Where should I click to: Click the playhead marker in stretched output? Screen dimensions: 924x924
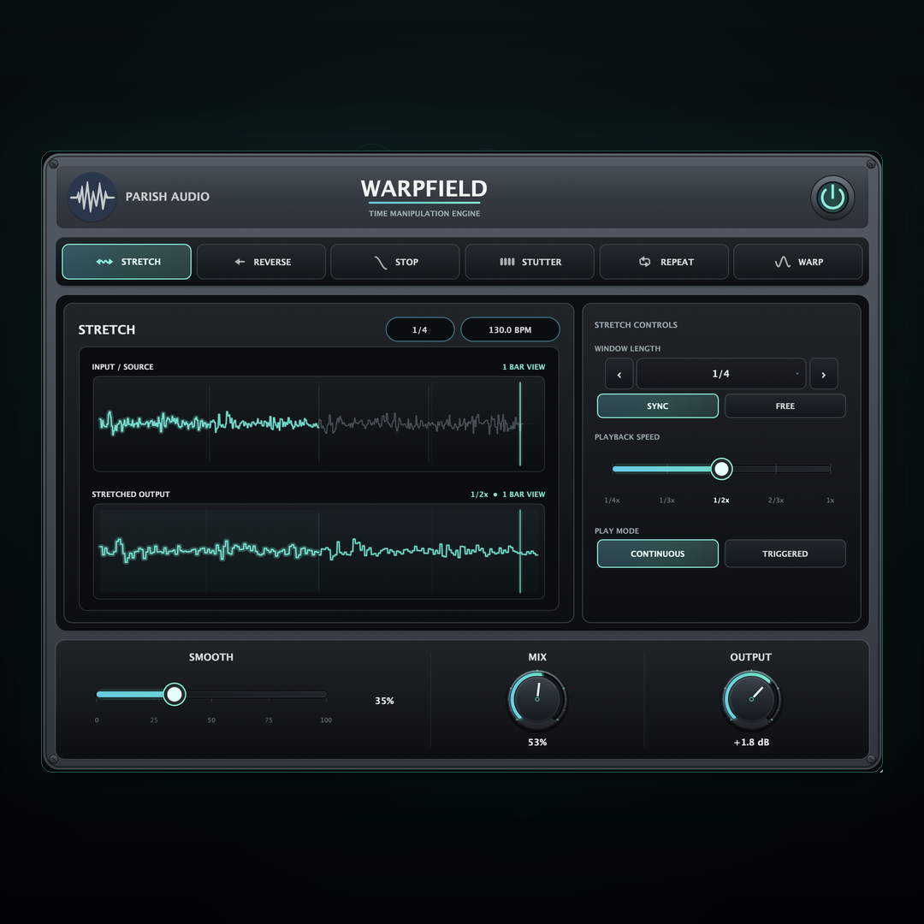[520, 552]
